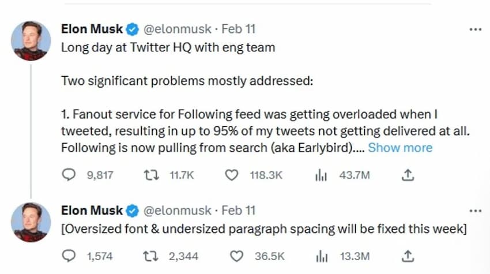This screenshot has height=274, width=490.
Task: Open the first tweet's Feb 11 timestamp
Action: click(238, 29)
